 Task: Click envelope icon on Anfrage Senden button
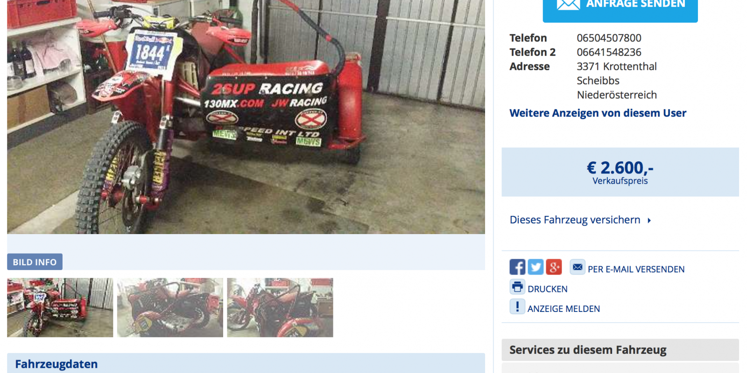click(x=568, y=4)
